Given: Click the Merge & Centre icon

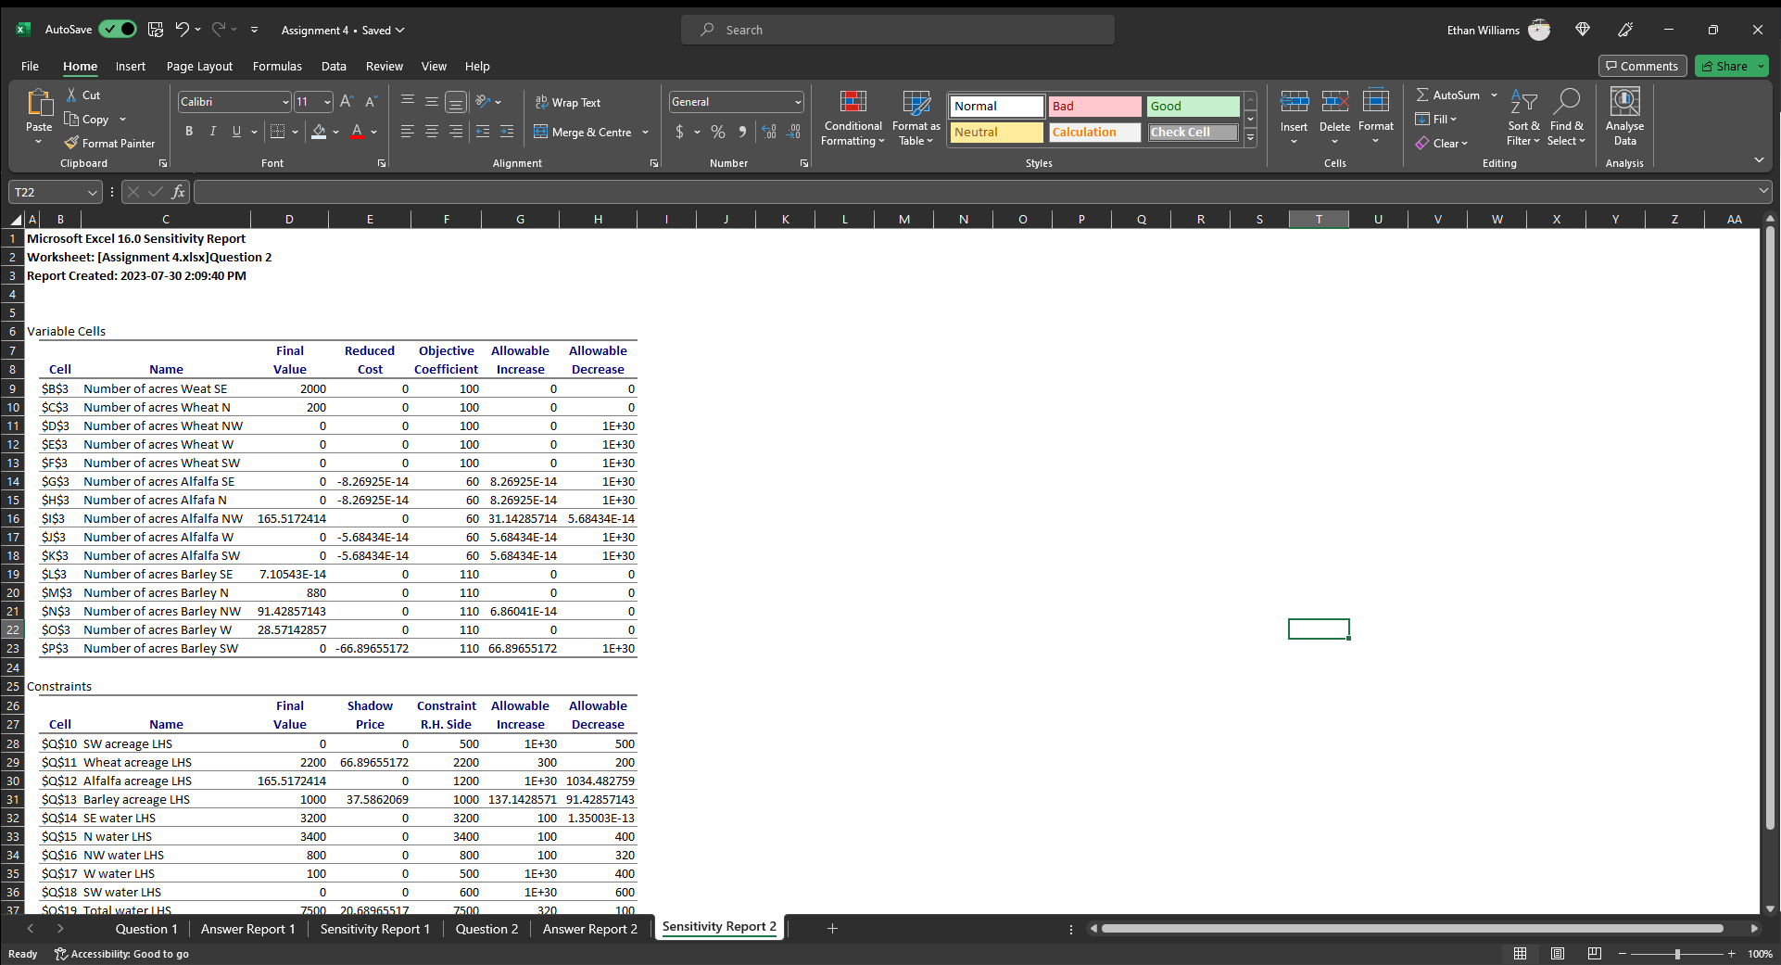Looking at the screenshot, I should coord(541,132).
